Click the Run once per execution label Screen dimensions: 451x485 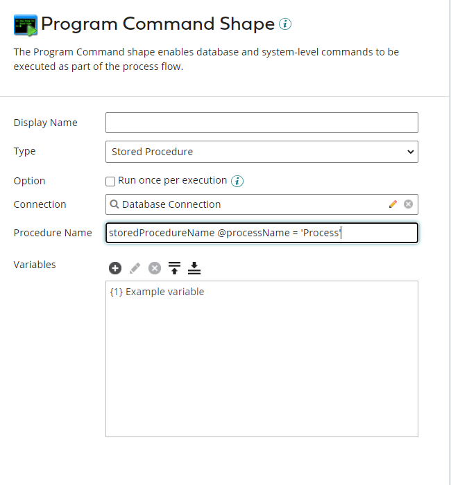[173, 180]
